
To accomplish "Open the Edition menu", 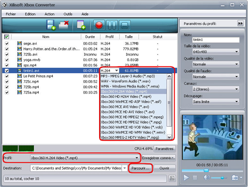I will [x=30, y=14].
